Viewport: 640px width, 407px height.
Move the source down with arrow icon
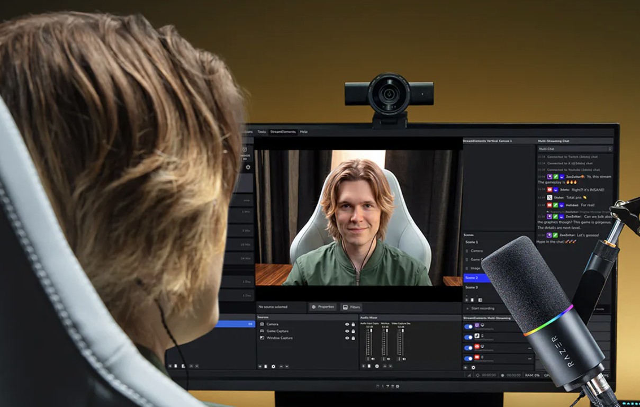point(286,366)
